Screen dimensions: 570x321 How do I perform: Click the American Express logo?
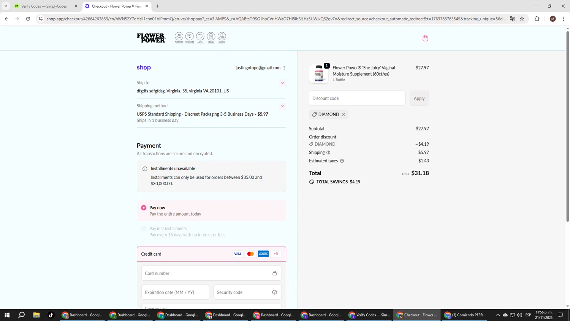point(263,254)
